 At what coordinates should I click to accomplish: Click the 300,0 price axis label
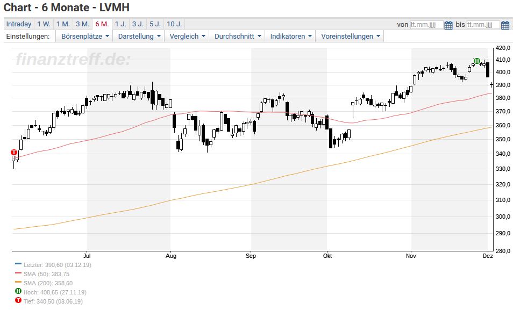503,217
